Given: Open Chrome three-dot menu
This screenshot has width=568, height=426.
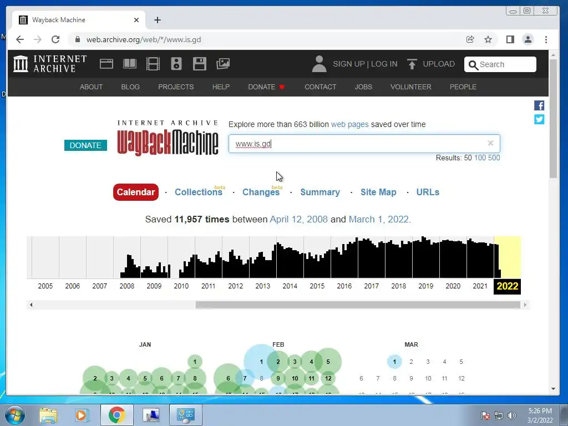Looking at the screenshot, I should pos(546,39).
